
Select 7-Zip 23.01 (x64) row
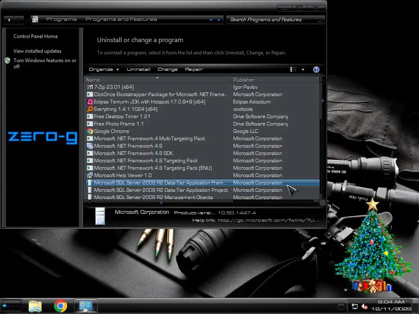point(202,87)
